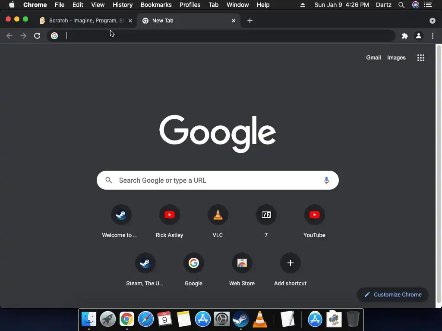Open the File menu
The image size is (442, 331).
click(60, 5)
